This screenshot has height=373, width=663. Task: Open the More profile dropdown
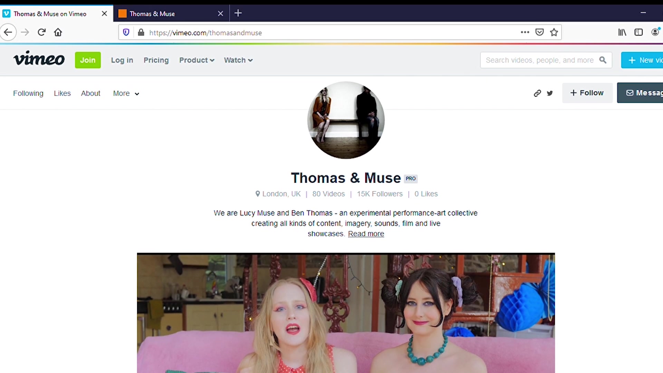[126, 94]
